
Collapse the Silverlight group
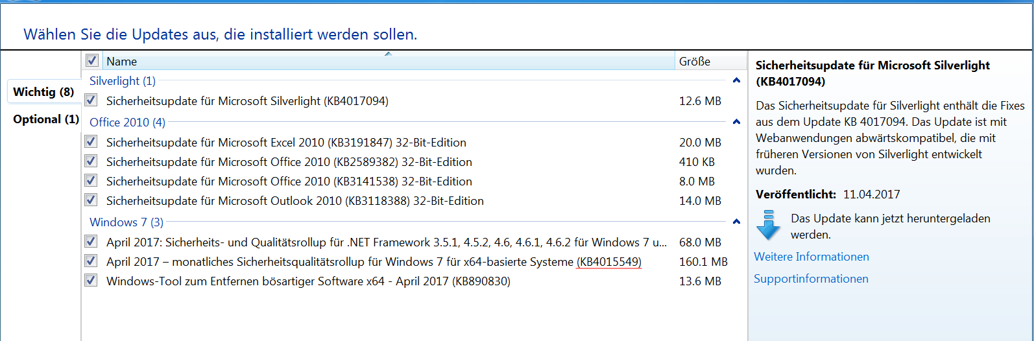pyautogui.click(x=736, y=81)
